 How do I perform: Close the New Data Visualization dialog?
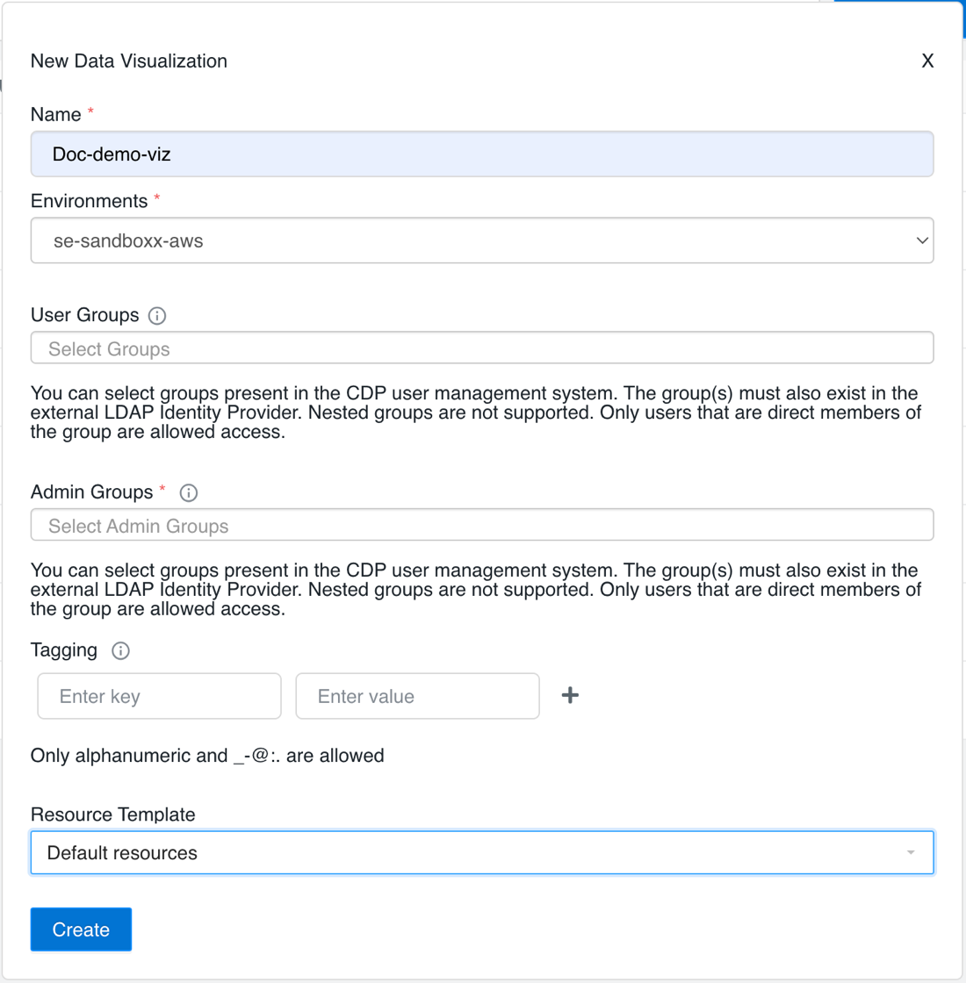point(926,61)
